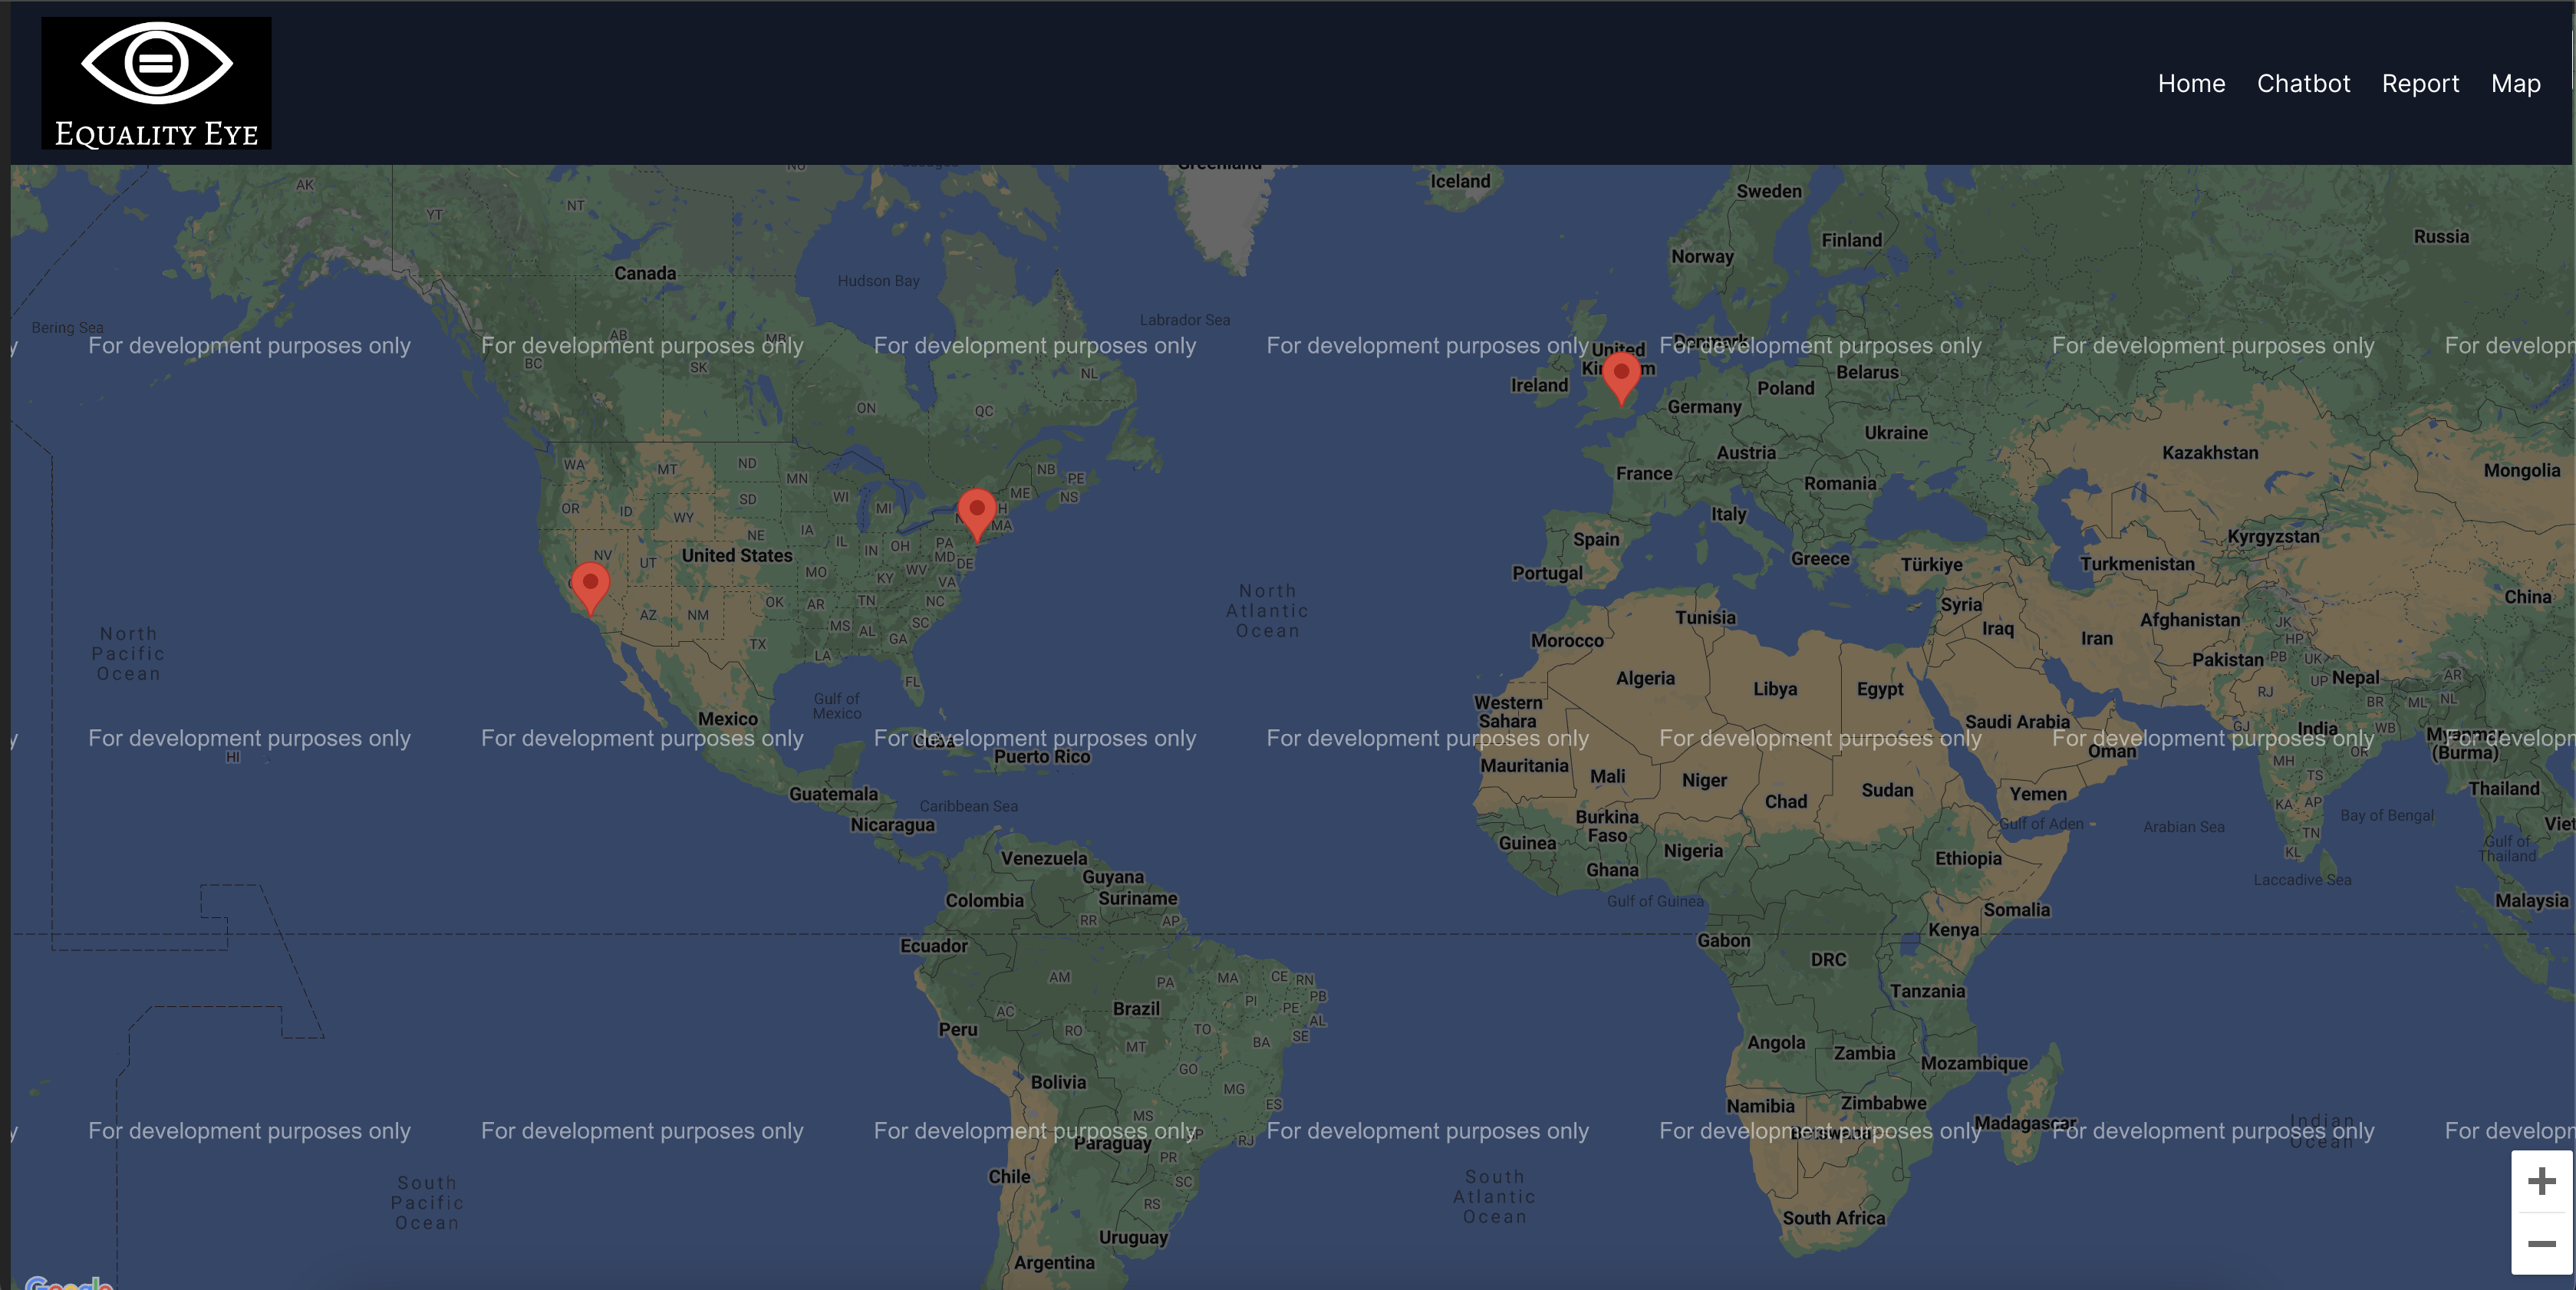Viewport: 2576px width, 1290px height.
Task: Click the South Africa label
Action: point(1833,1218)
